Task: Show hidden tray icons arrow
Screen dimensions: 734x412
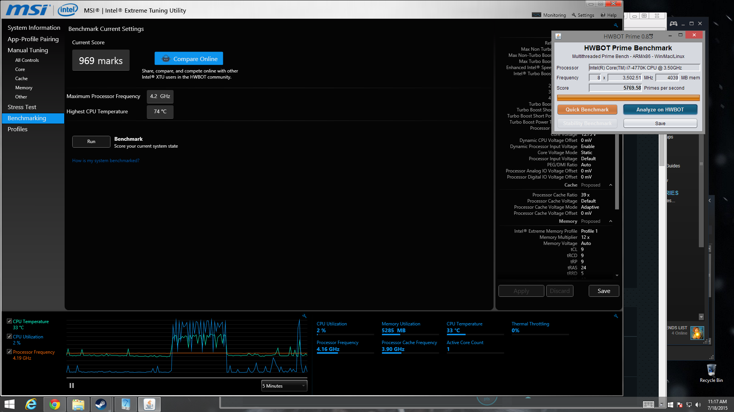Action: tap(661, 405)
